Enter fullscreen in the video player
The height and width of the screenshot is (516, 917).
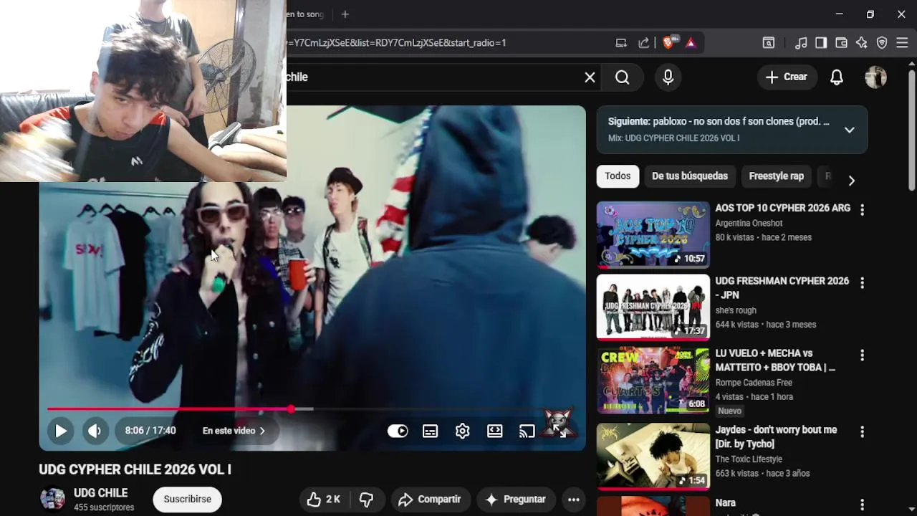(x=559, y=431)
